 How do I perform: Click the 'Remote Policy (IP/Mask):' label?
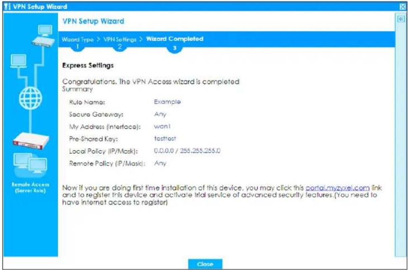pos(107,163)
